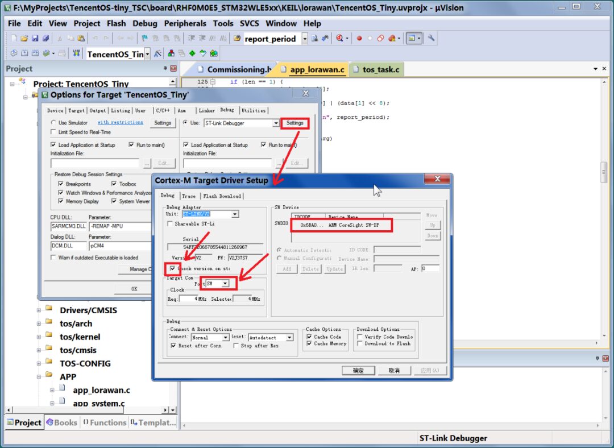This screenshot has height=448, width=614.
Task: Toggle the Cache Memory checkbox
Action: click(x=309, y=343)
